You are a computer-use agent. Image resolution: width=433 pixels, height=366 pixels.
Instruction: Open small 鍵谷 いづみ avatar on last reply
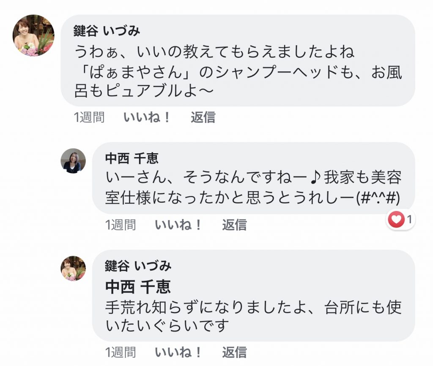[x=73, y=268]
